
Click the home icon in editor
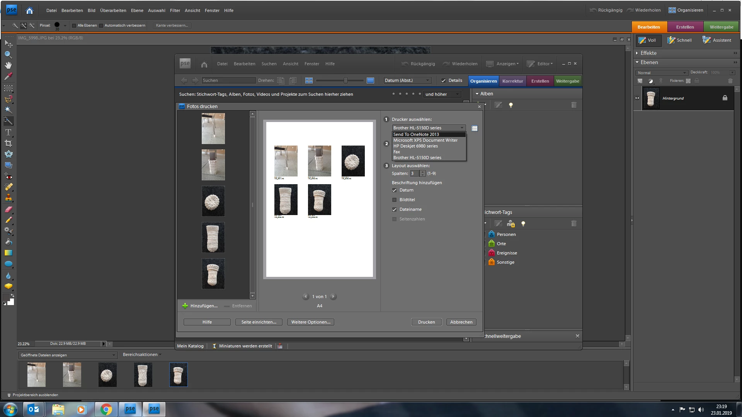29,10
